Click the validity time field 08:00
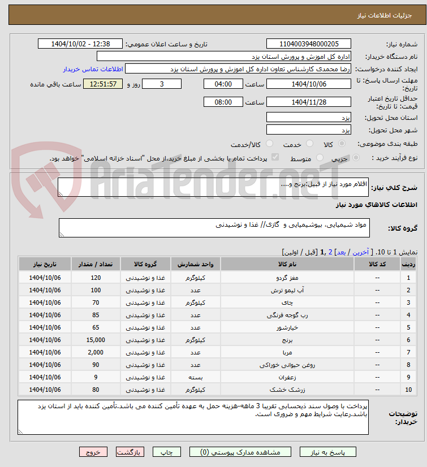The height and width of the screenshot is (467, 427). click(223, 102)
